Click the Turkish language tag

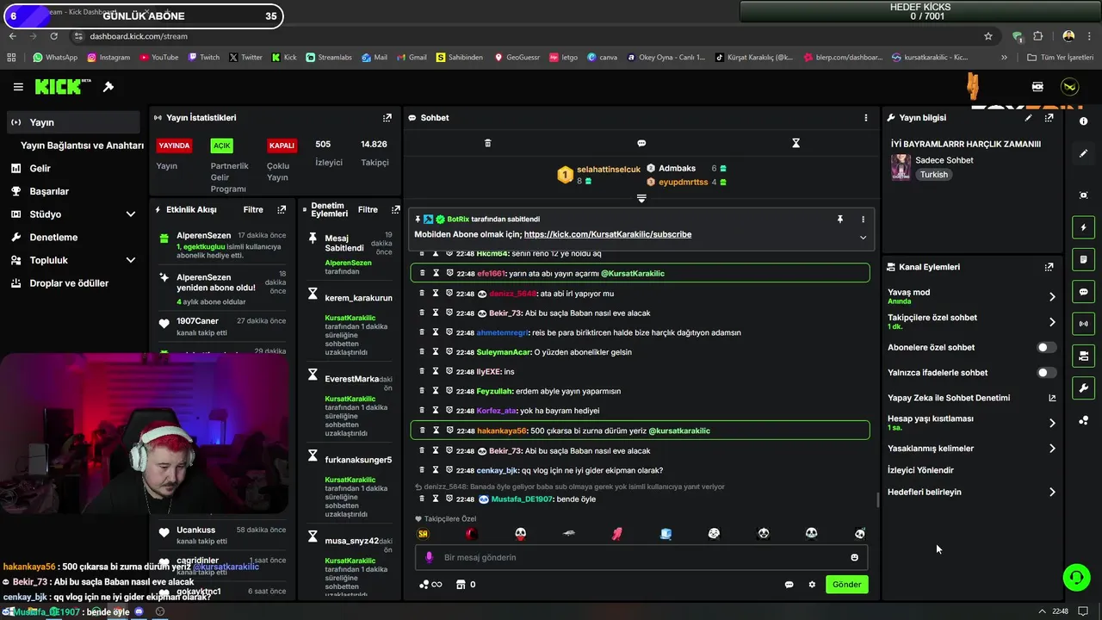click(933, 175)
